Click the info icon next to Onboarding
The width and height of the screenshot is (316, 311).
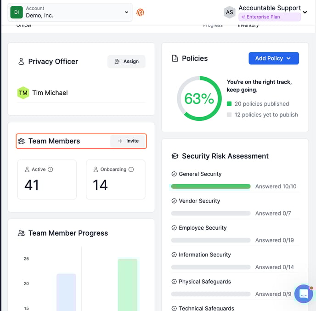click(131, 170)
